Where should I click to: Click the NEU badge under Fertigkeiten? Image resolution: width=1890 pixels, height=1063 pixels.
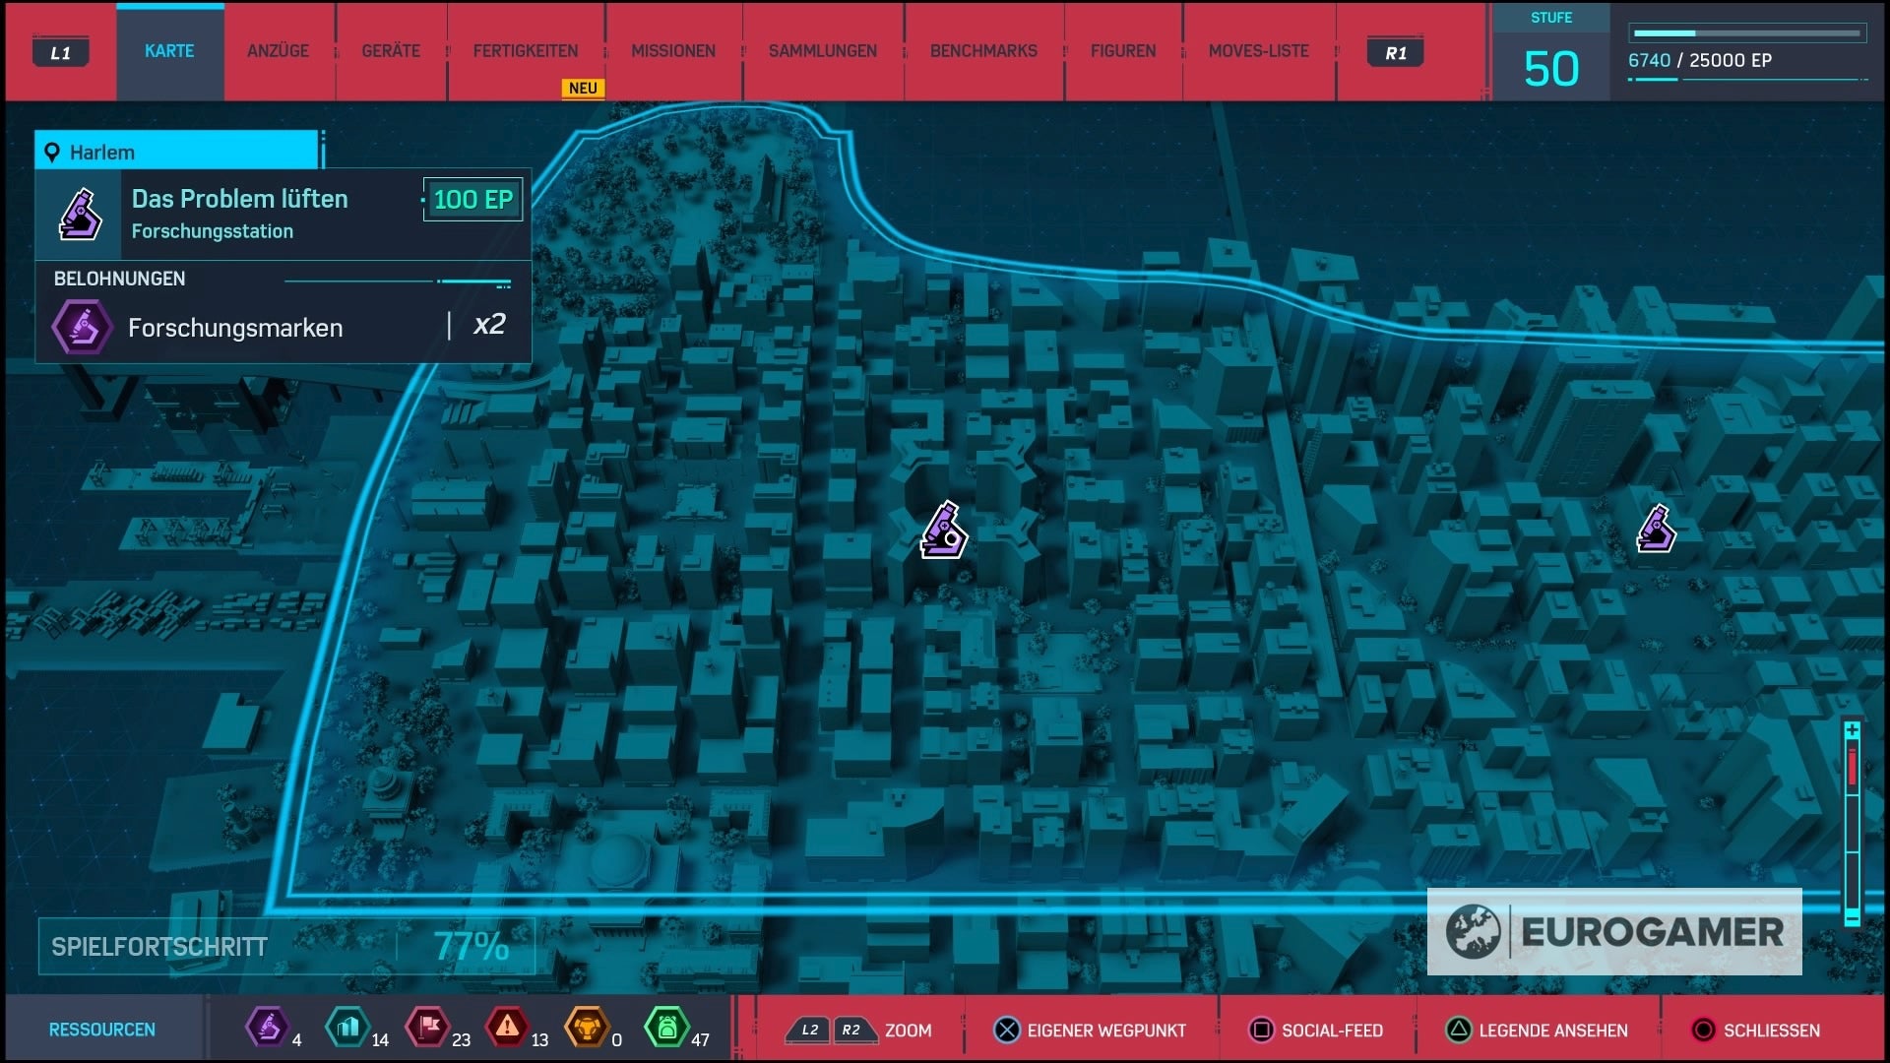click(x=583, y=88)
